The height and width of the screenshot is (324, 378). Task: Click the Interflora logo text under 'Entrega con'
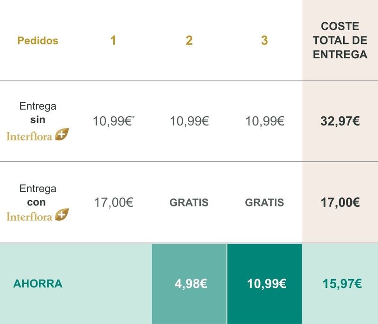(x=29, y=217)
